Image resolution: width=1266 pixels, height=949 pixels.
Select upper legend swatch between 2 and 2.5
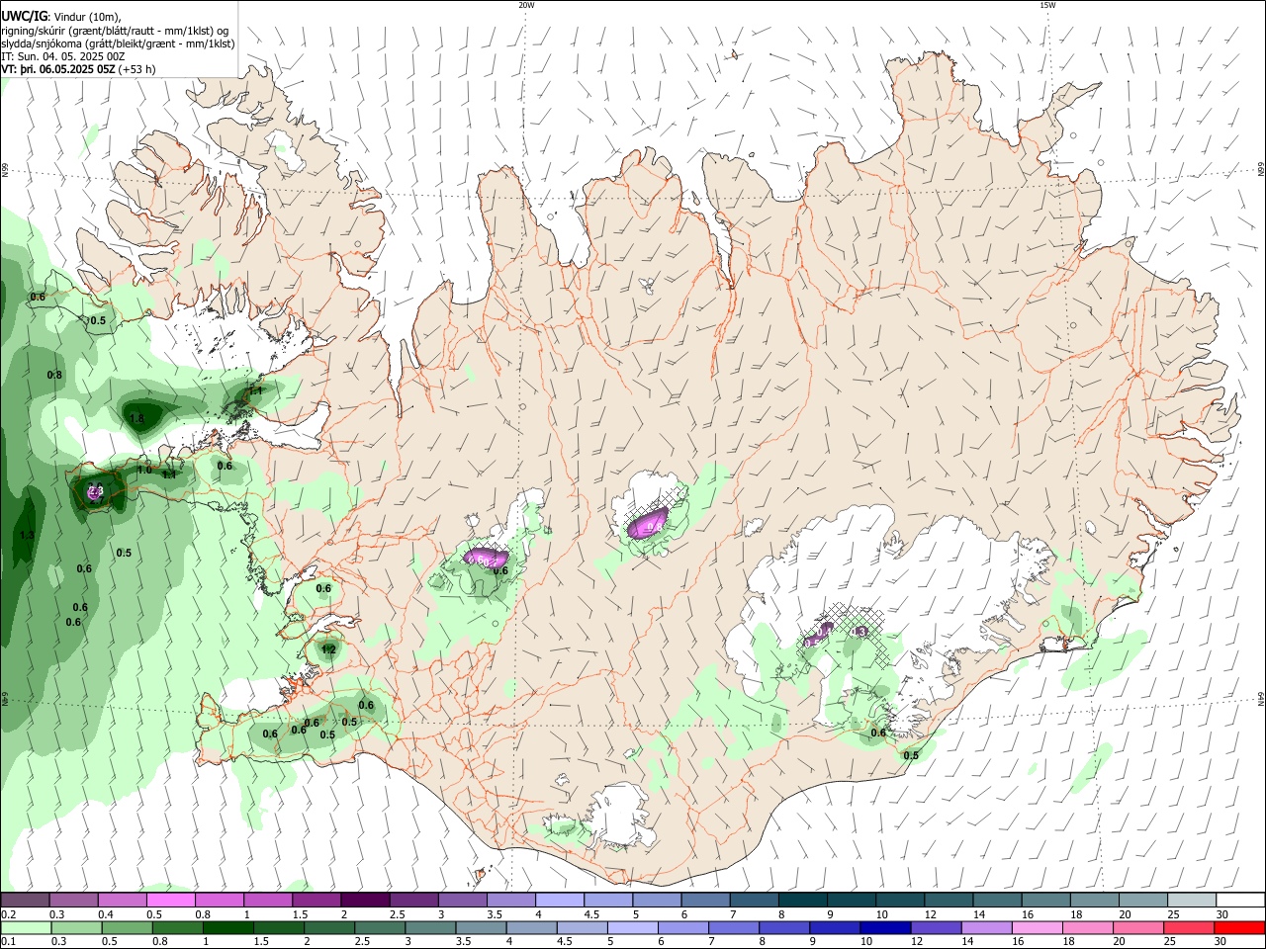coord(364,901)
